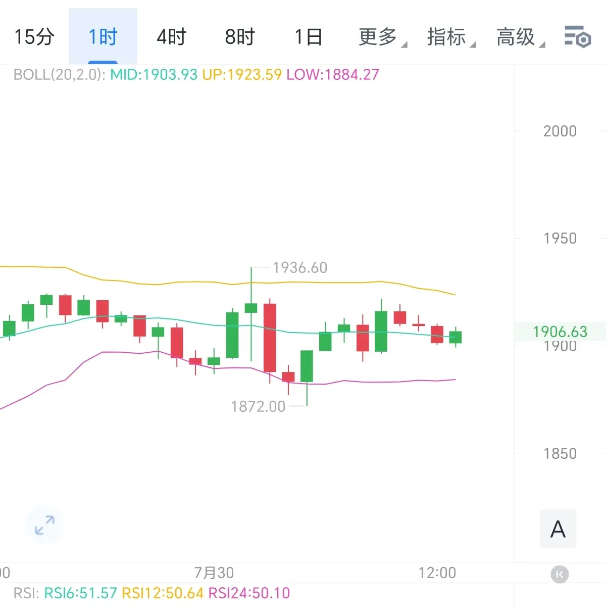Tap the fullscreen expand arrows icon
This screenshot has height=608, width=606.
click(44, 525)
